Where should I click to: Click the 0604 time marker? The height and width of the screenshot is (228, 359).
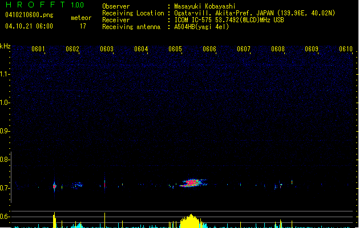pos(141,49)
